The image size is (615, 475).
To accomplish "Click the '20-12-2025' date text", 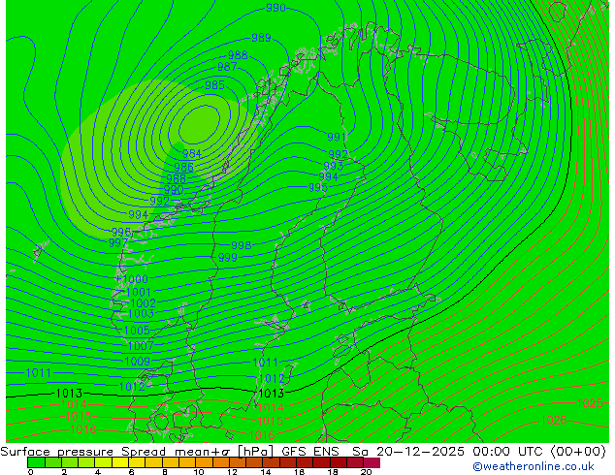I will 420,452.
